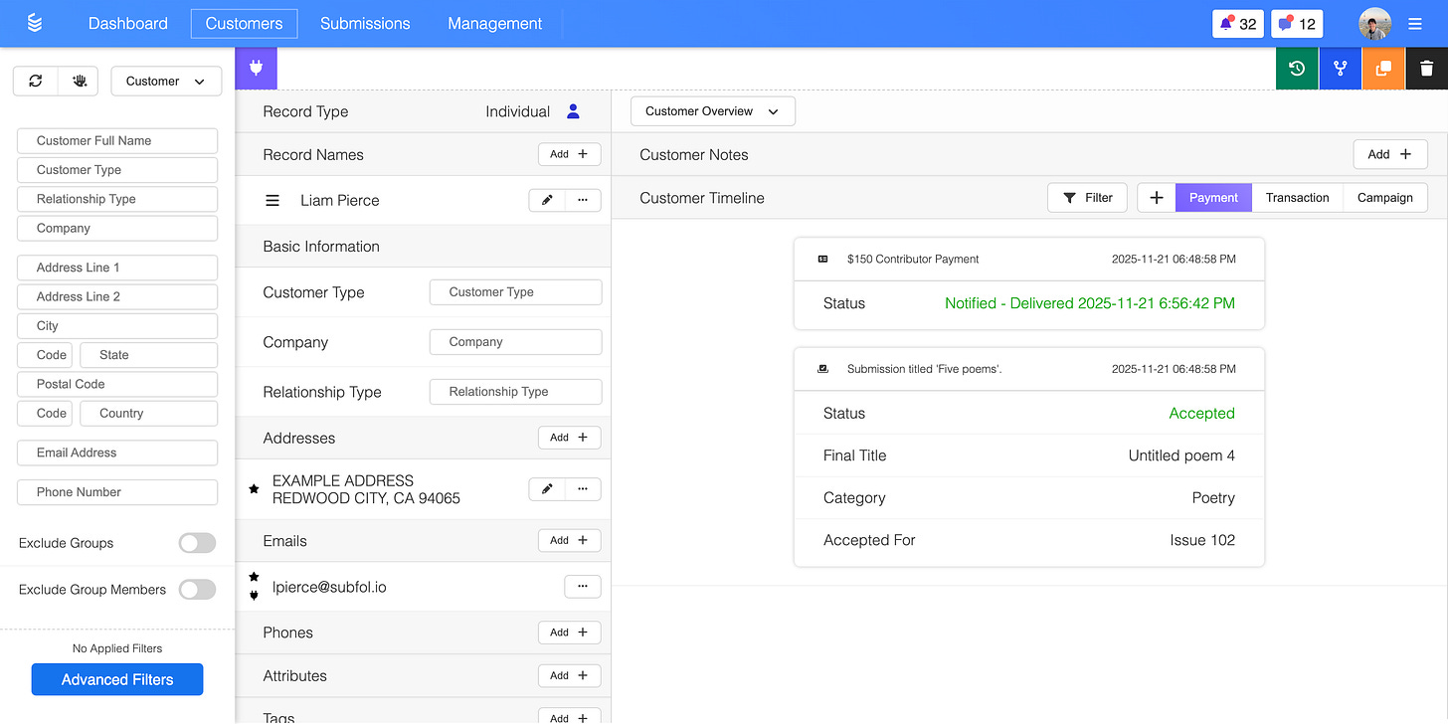Click the plus button next to Payment
The width and height of the screenshot is (1448, 724).
1157,198
